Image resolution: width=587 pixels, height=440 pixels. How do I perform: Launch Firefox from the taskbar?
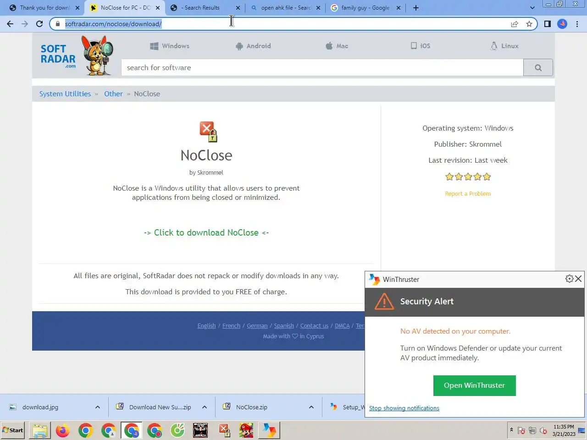click(63, 430)
